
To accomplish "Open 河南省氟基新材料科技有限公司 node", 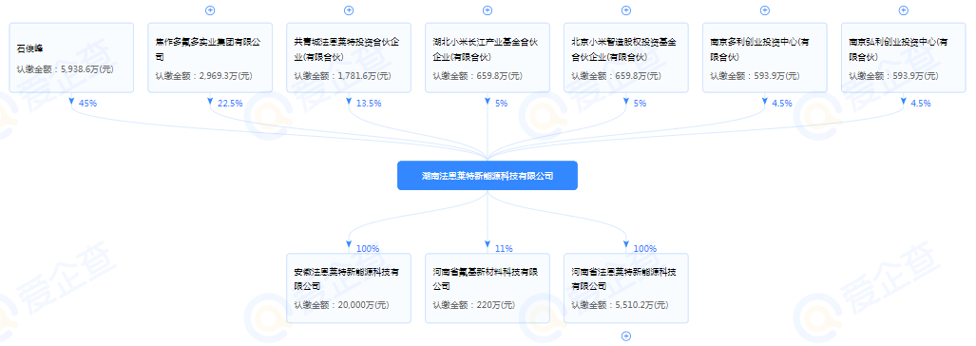I will (x=488, y=288).
